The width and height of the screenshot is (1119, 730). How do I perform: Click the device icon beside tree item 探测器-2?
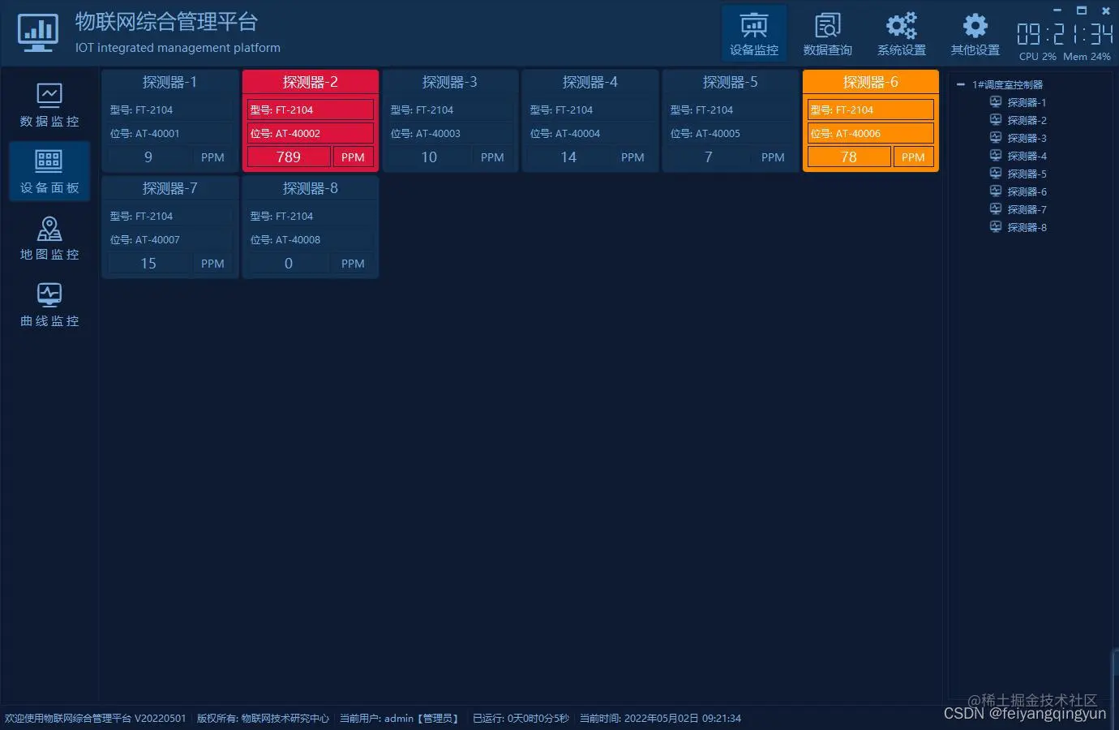[x=996, y=120]
